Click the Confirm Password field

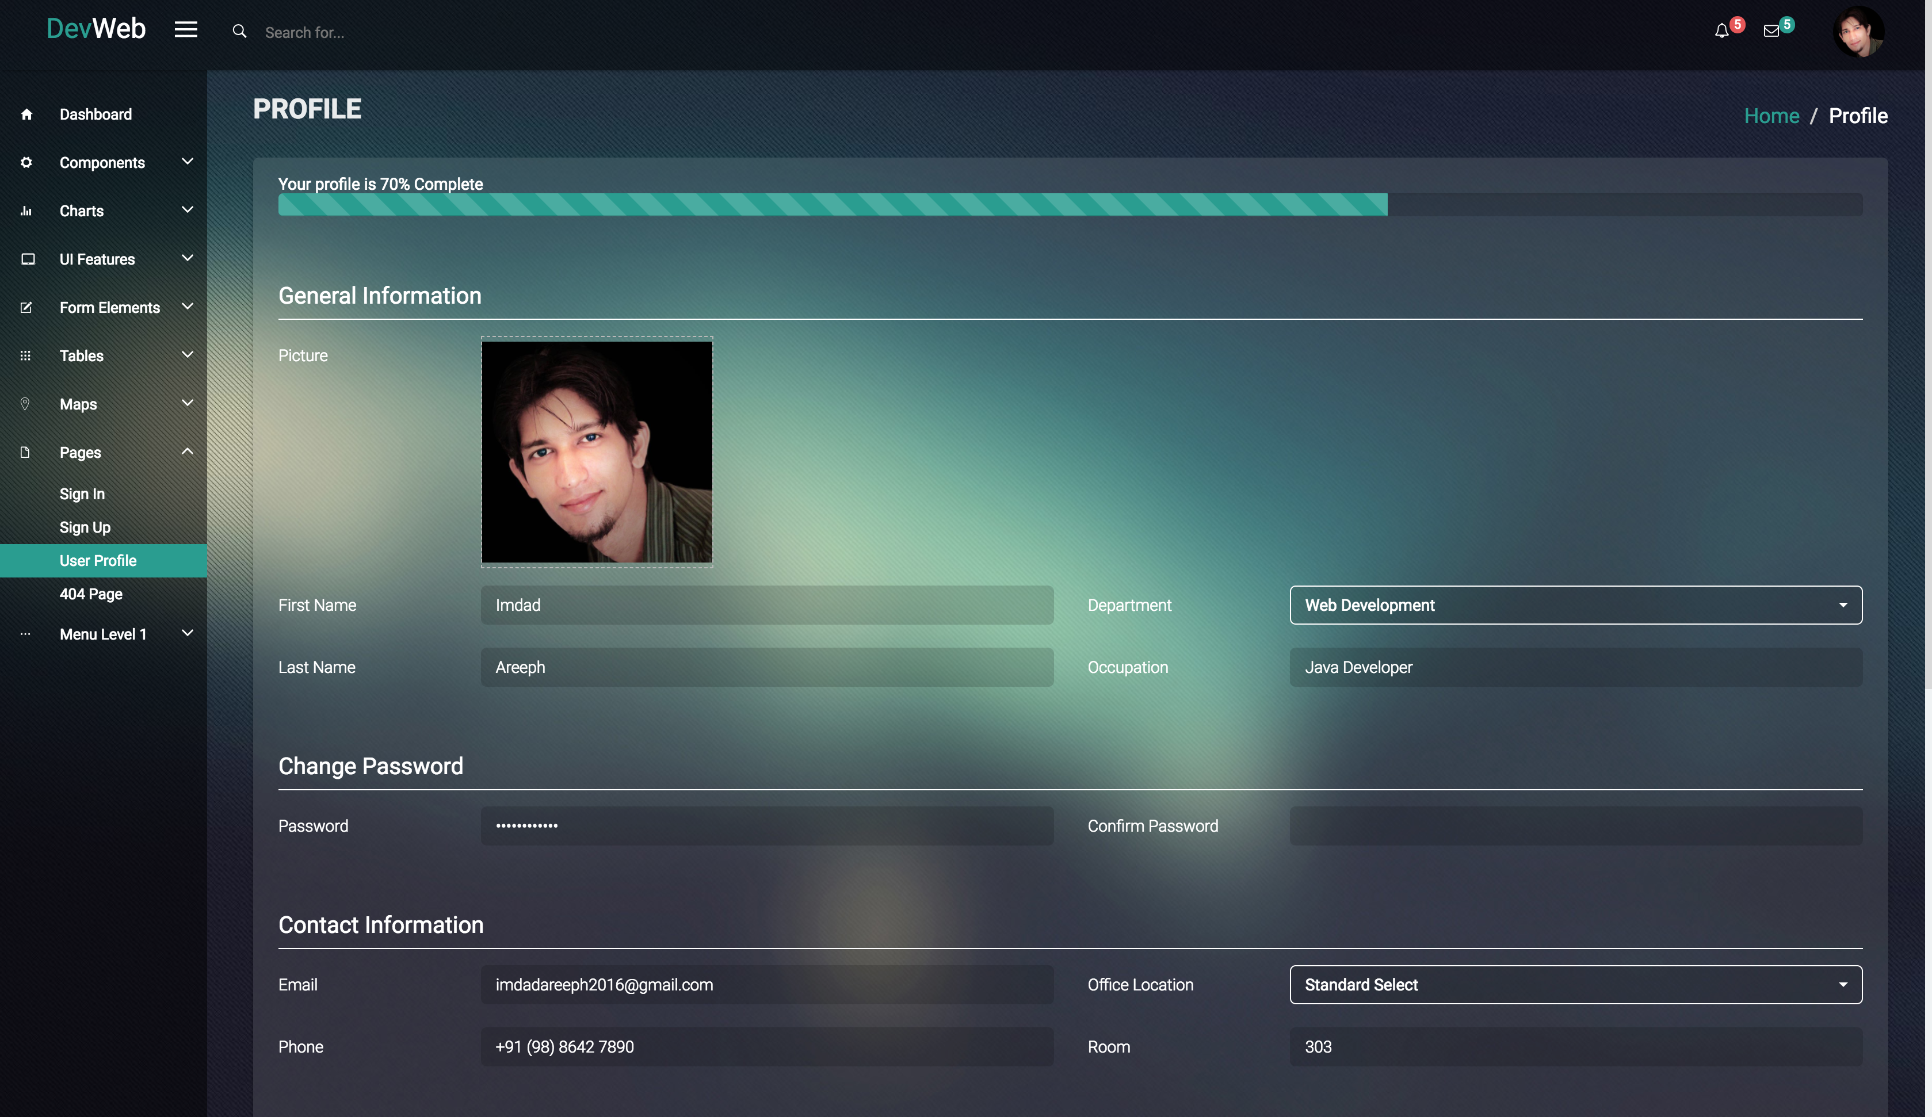[1575, 826]
